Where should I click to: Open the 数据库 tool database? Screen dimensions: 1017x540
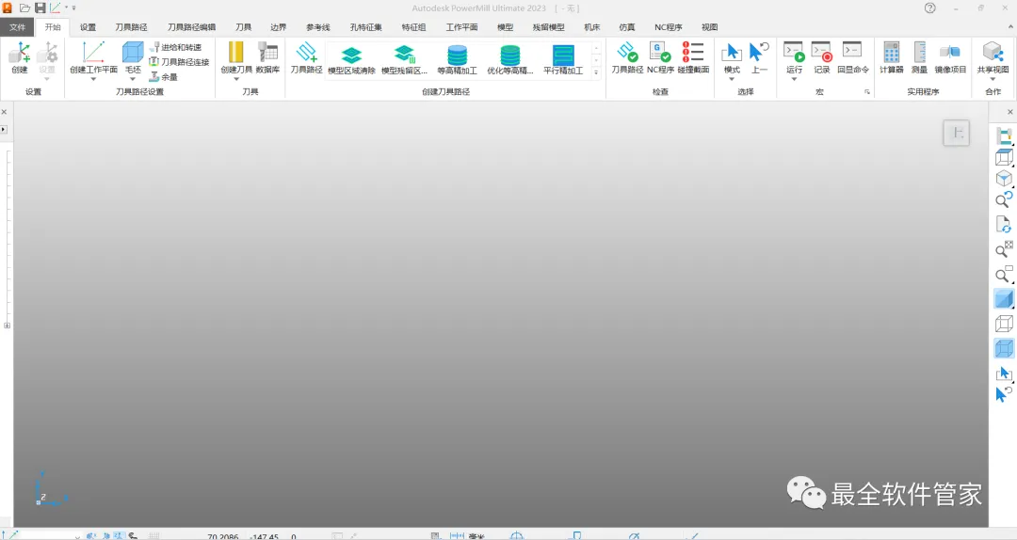pyautogui.click(x=267, y=57)
